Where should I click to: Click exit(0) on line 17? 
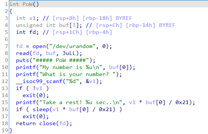[34, 116]
